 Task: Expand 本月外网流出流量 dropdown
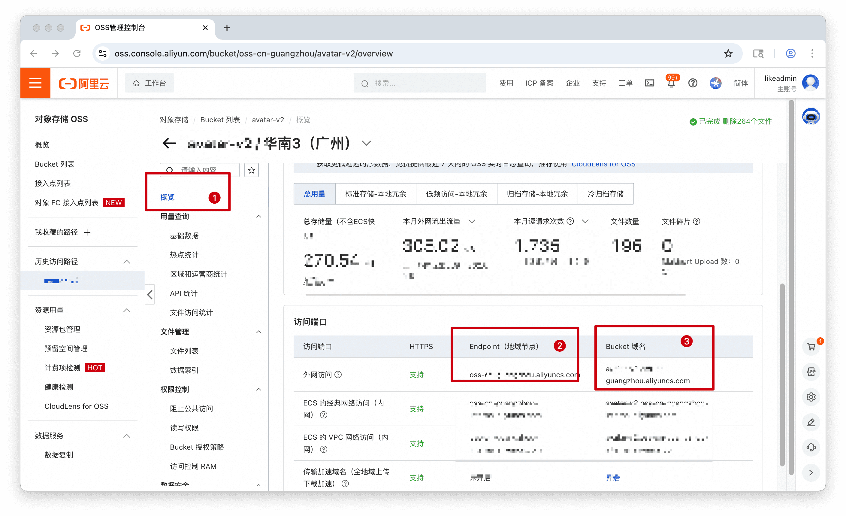472,221
